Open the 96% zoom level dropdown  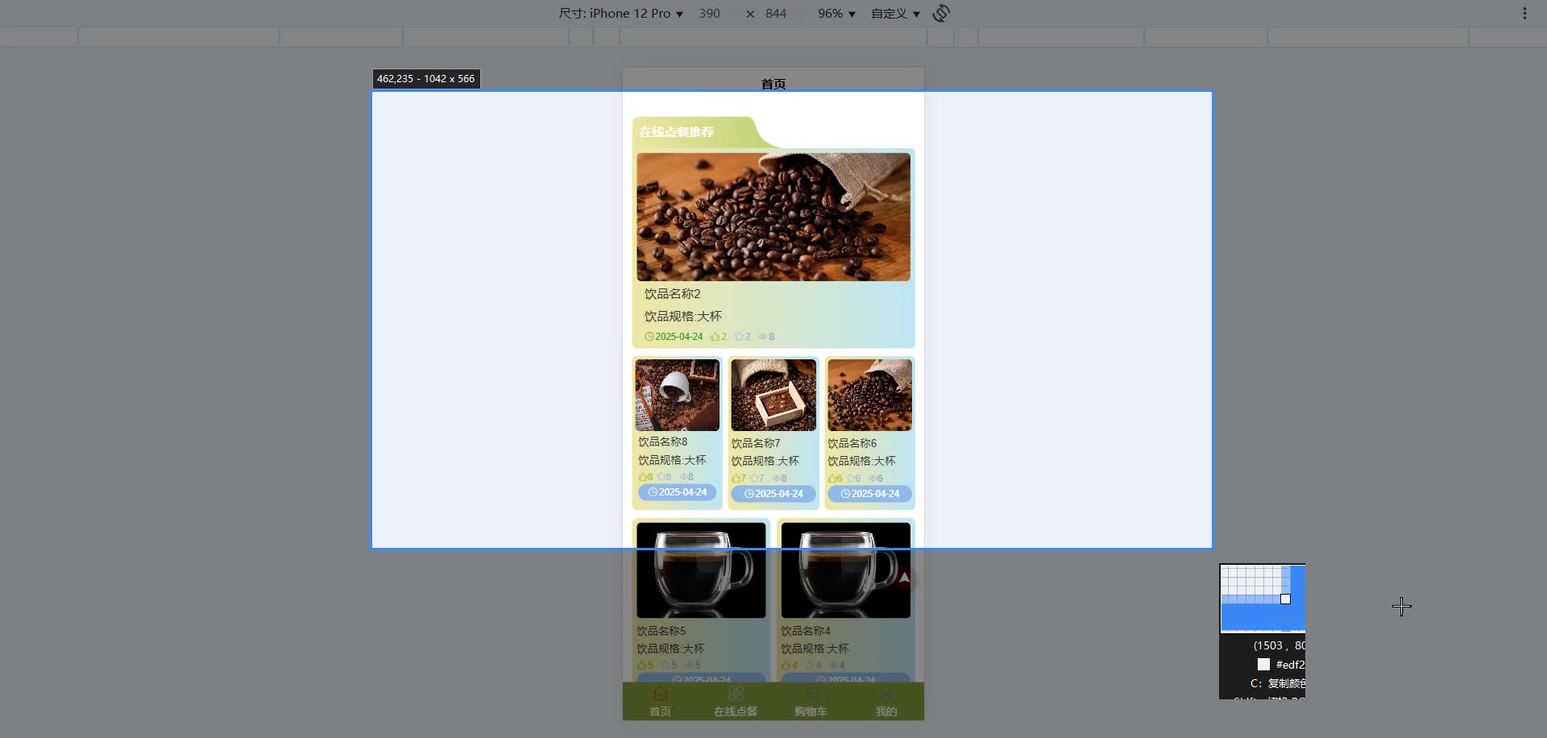click(836, 14)
